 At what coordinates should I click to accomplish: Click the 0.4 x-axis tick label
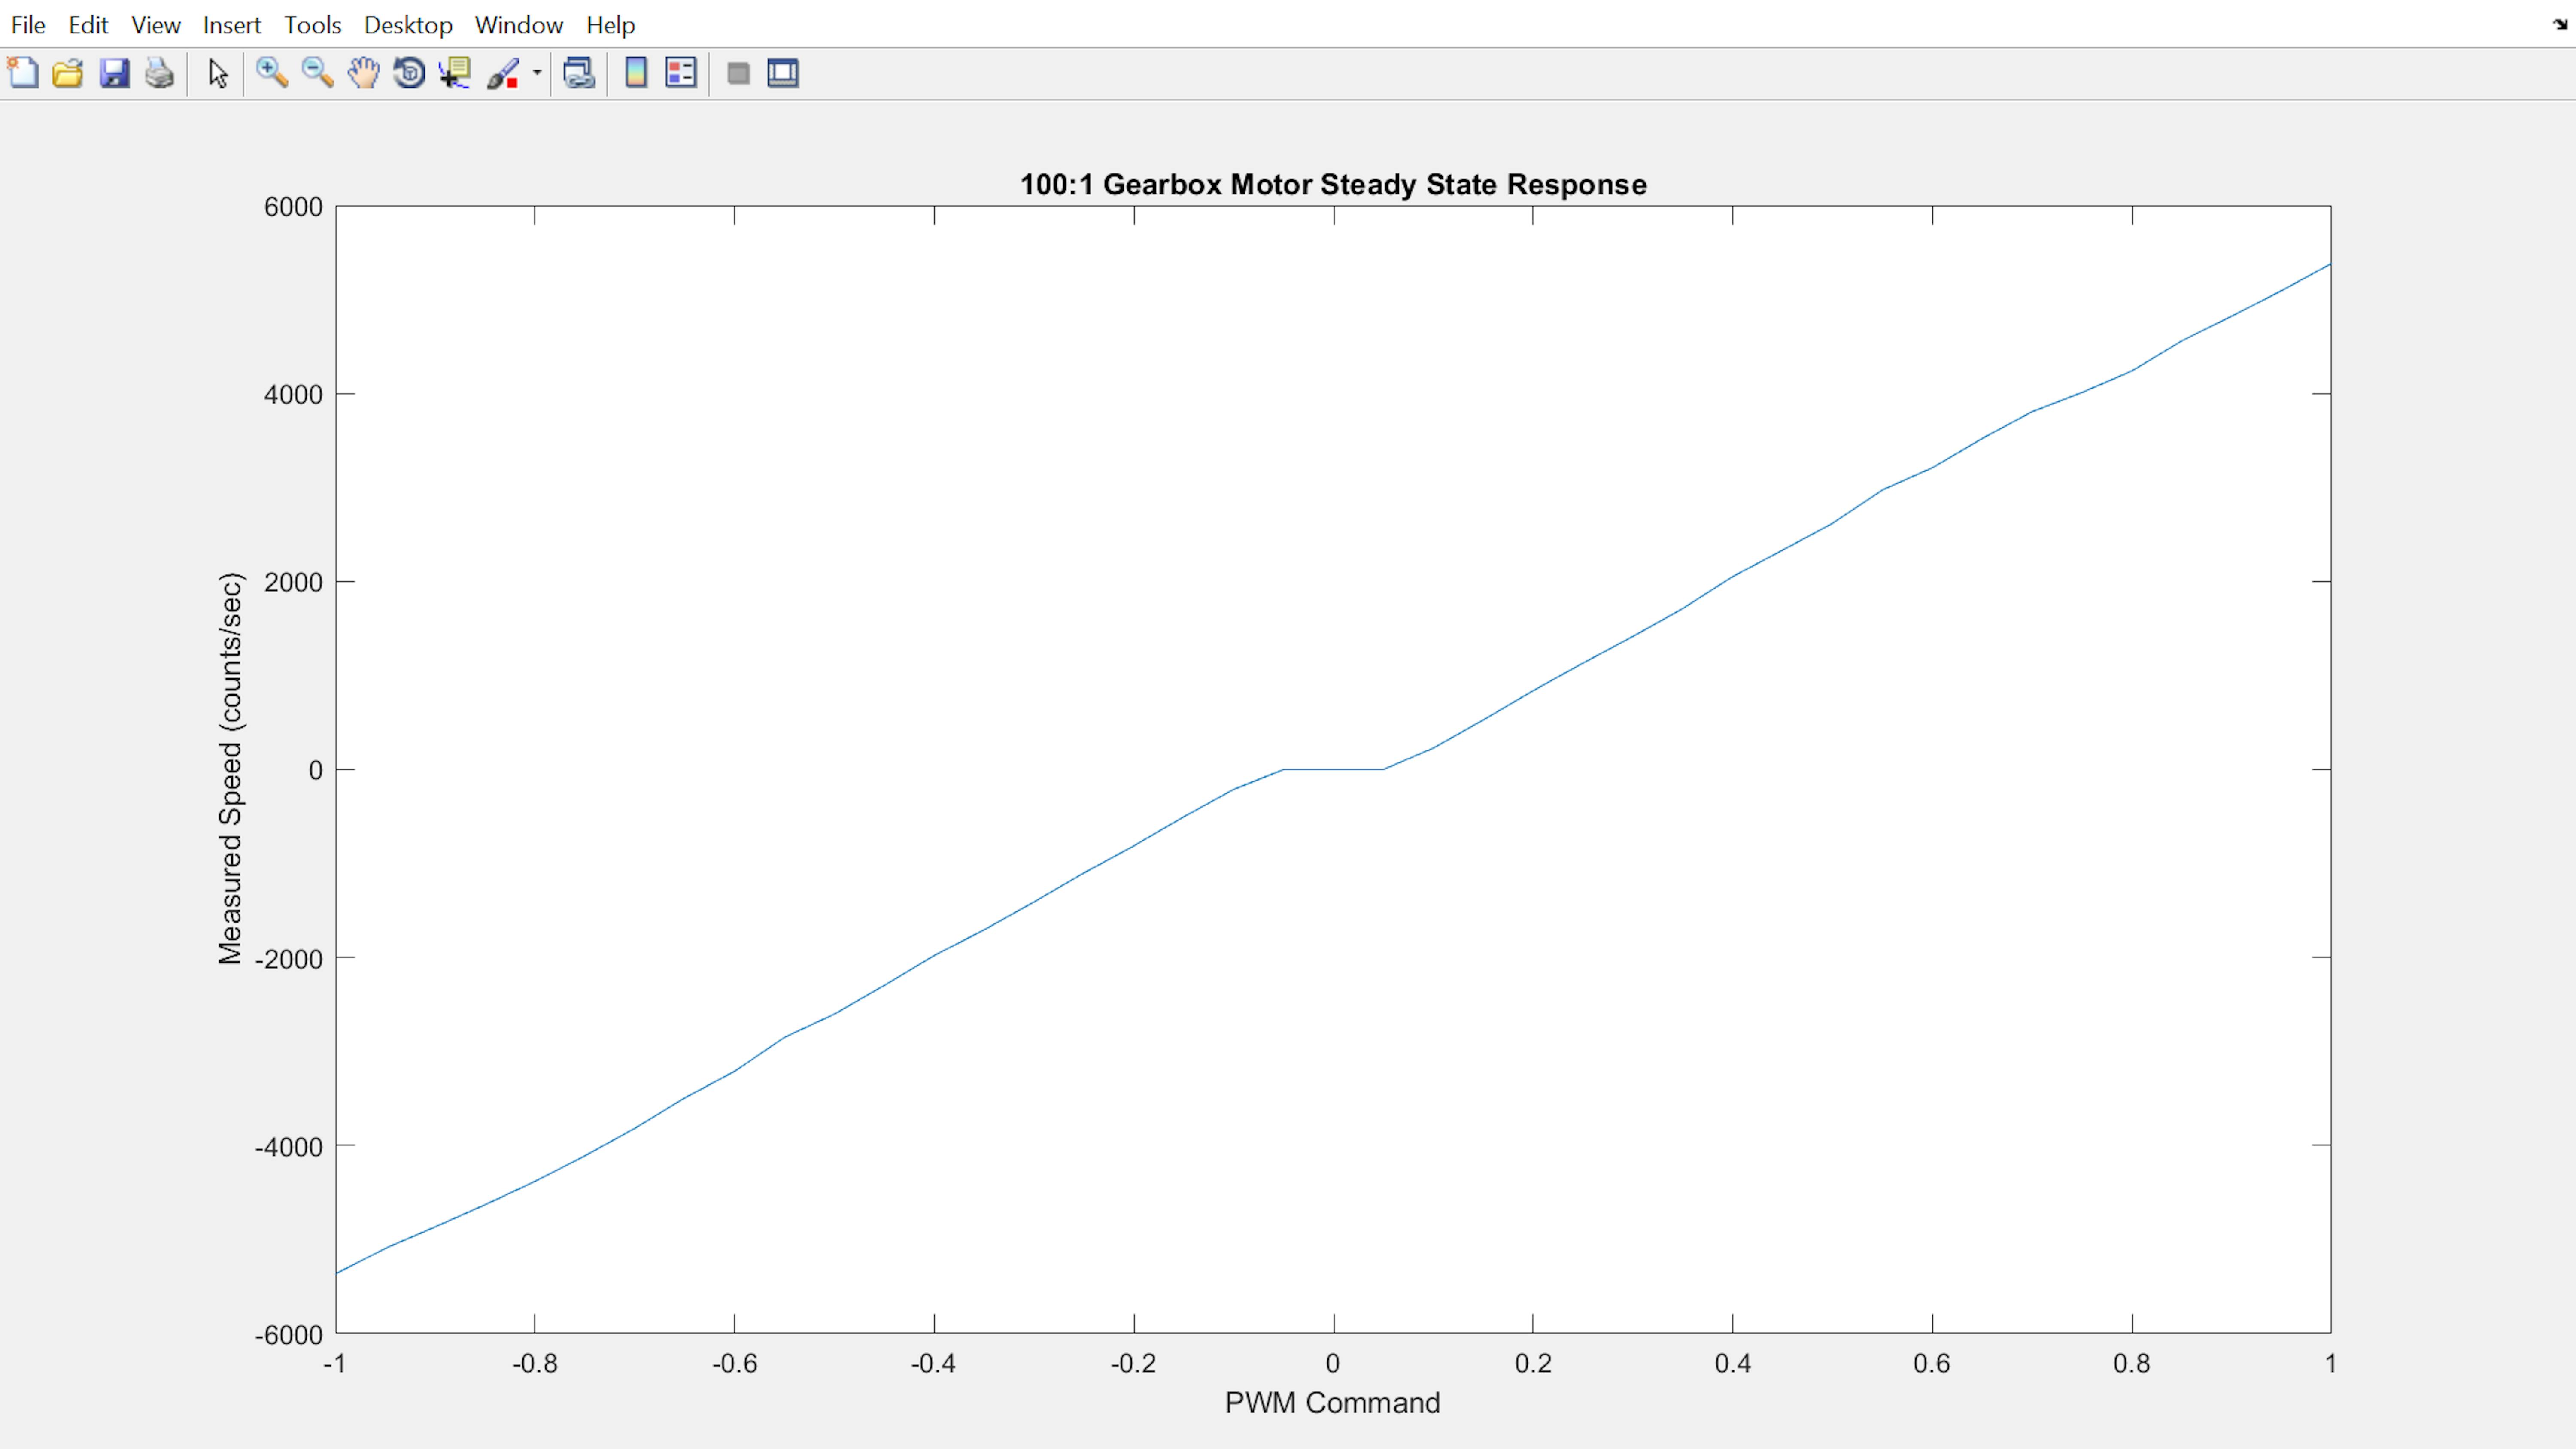[1733, 1364]
